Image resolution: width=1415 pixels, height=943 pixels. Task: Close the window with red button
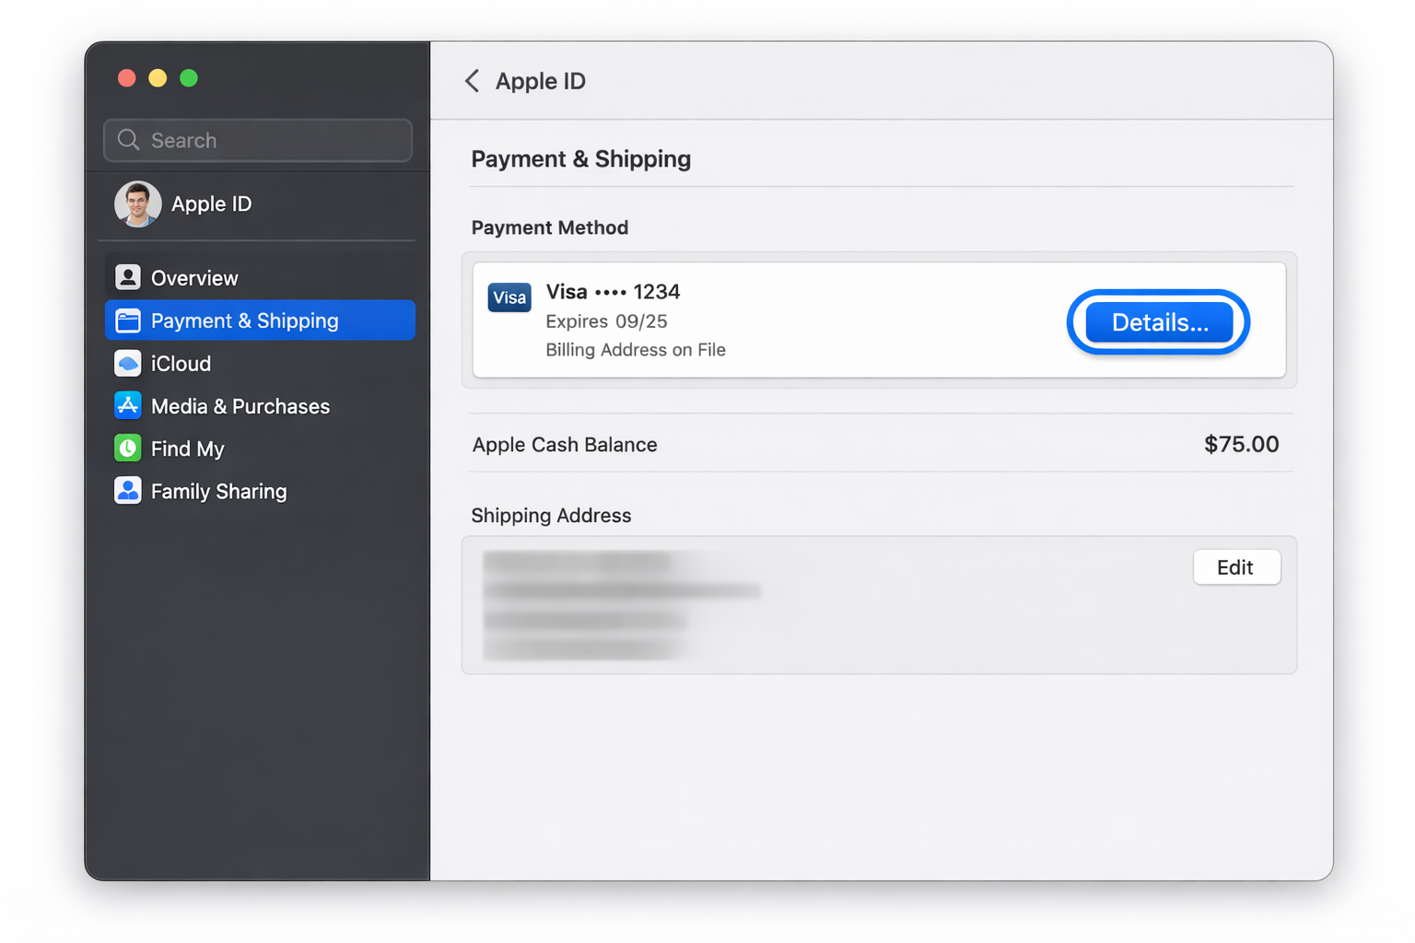[x=127, y=78]
